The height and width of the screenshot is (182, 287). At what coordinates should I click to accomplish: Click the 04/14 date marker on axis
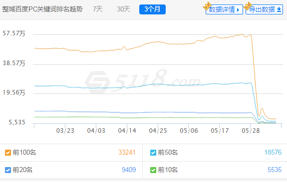[x=127, y=131]
